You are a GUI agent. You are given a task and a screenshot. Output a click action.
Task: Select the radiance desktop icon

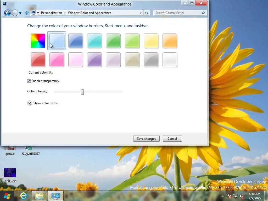(10, 175)
